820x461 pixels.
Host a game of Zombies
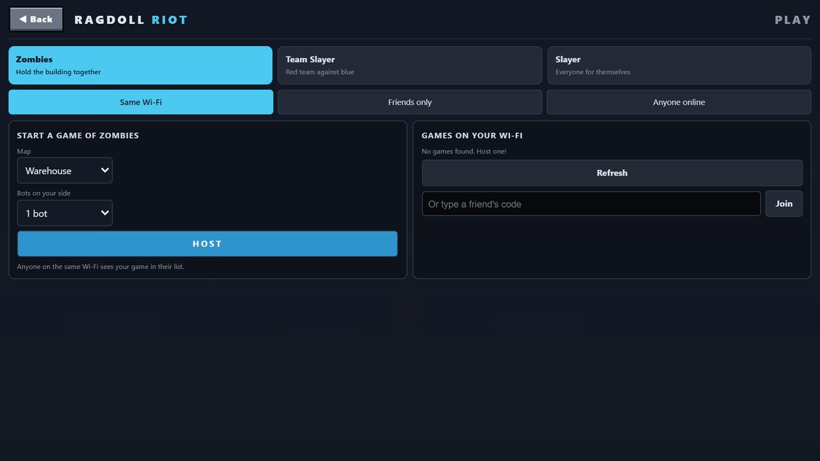pos(208,244)
